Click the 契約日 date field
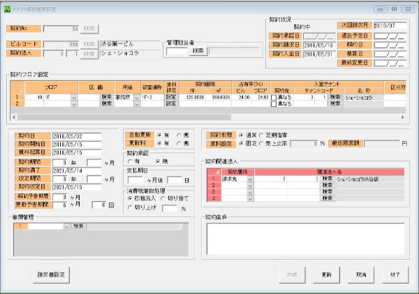 pos(77,136)
